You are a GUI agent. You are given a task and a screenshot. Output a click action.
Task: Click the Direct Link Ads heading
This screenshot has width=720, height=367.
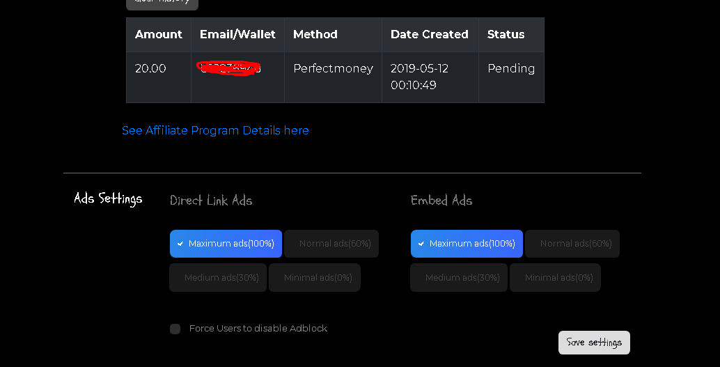click(x=211, y=201)
